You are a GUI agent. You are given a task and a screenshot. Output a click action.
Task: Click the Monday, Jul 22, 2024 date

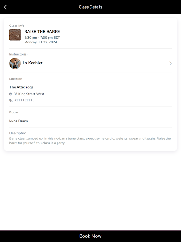[x=41, y=42]
